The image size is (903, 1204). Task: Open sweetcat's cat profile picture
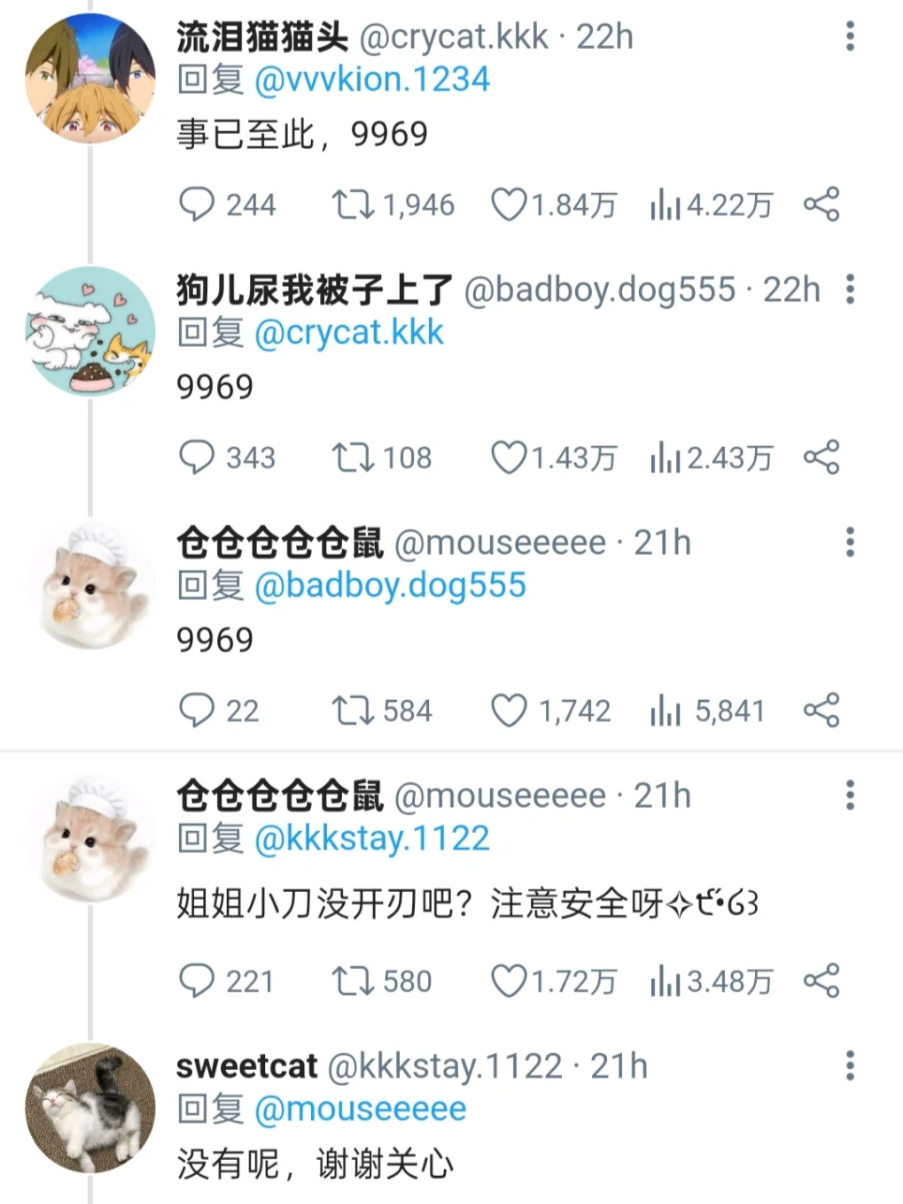pyautogui.click(x=90, y=1107)
